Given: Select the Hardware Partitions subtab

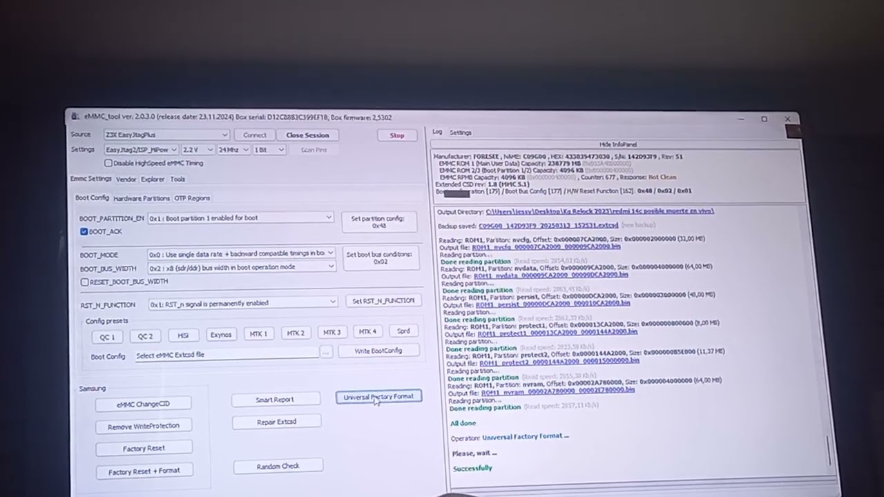Looking at the screenshot, I should pos(142,198).
